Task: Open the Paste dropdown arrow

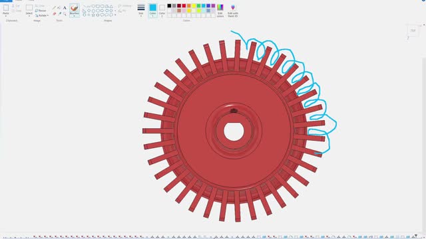Action: pyautogui.click(x=6, y=16)
